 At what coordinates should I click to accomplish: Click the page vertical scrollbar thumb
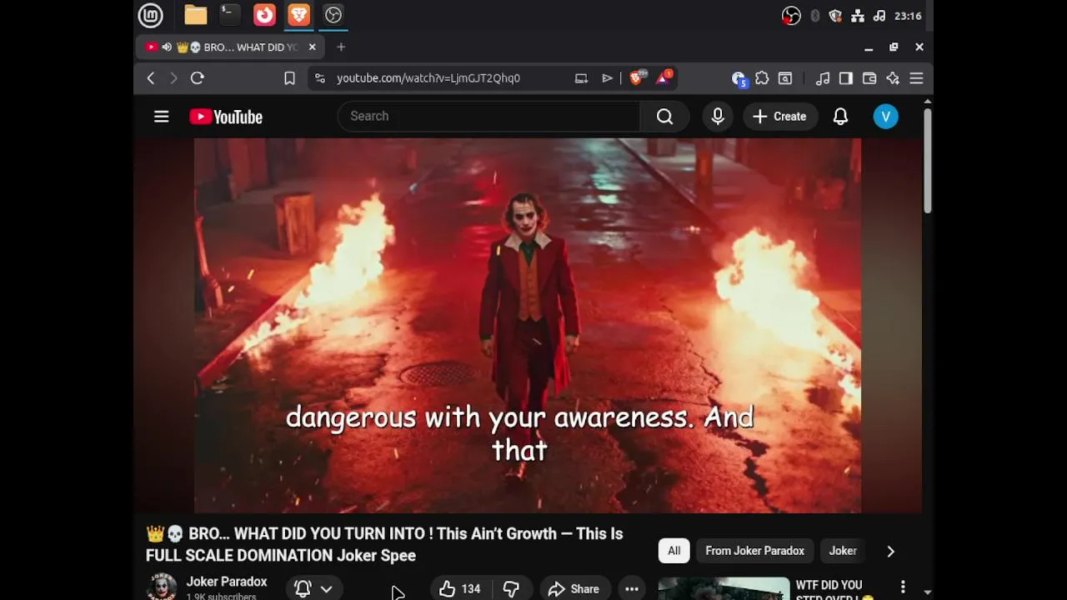click(x=927, y=160)
